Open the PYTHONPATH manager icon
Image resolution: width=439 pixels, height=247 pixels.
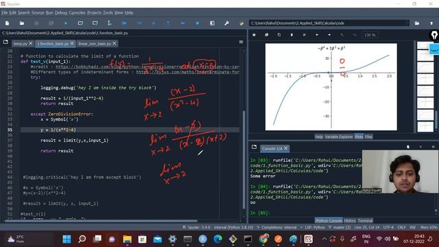coord(241,23)
